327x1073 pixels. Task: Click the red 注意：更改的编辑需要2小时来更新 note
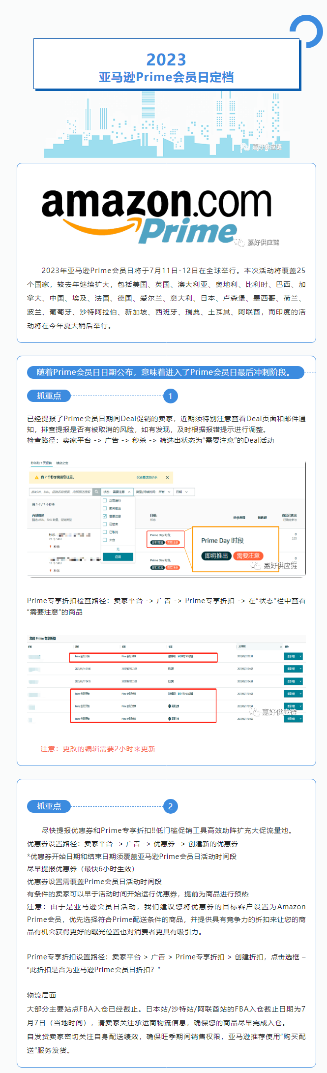98,749
